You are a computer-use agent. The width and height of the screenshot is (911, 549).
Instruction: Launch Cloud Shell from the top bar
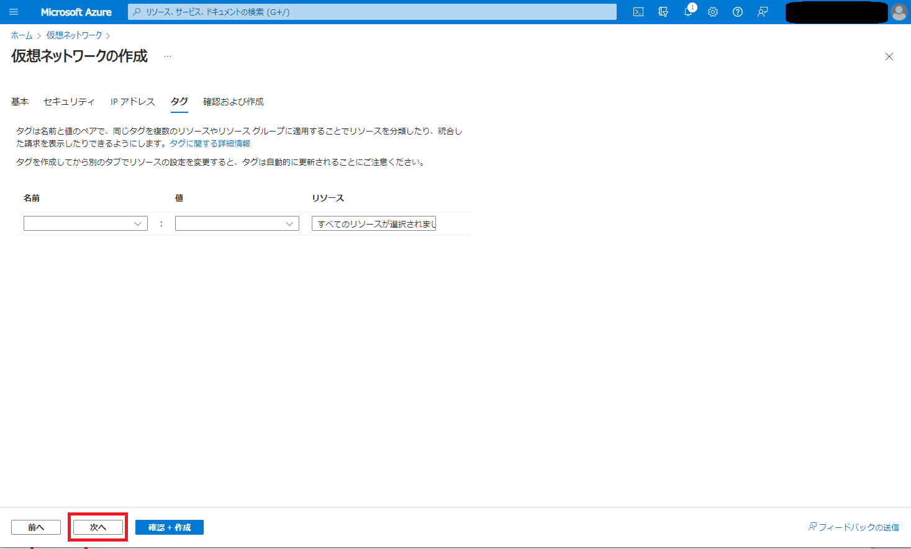coord(638,12)
